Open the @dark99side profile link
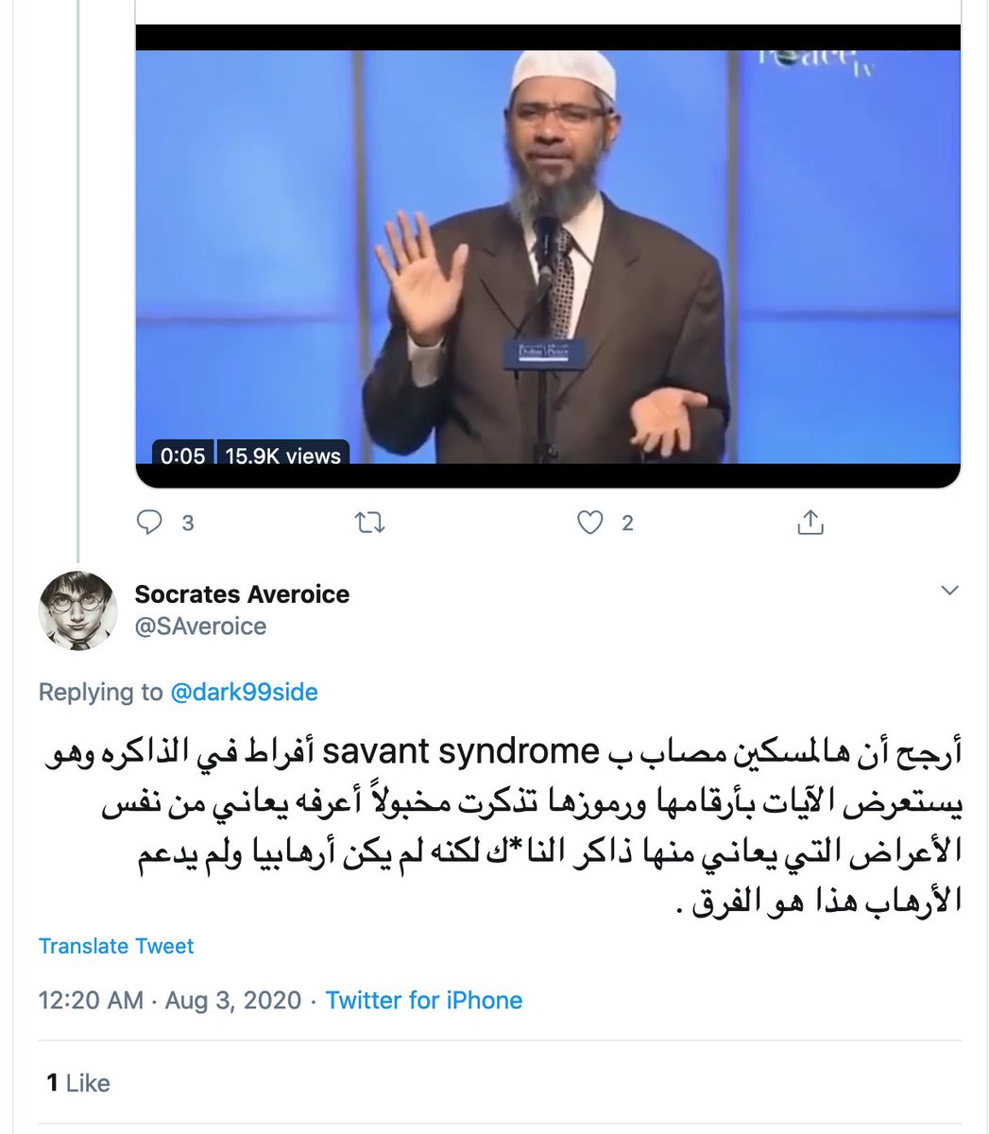The width and height of the screenshot is (989, 1134). click(x=244, y=692)
